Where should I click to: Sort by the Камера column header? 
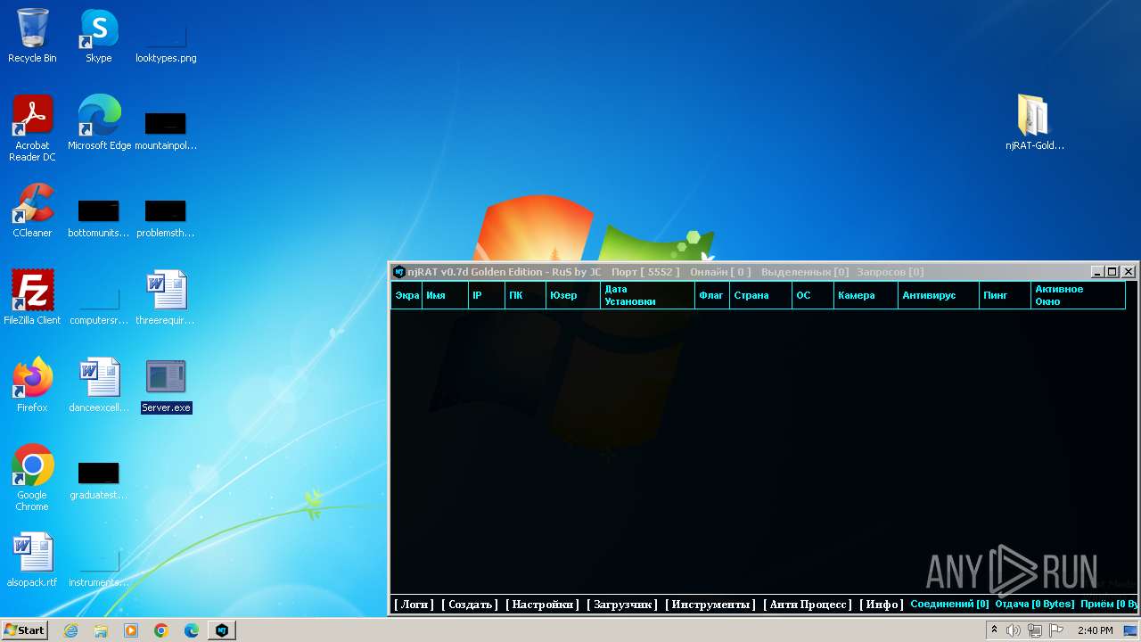click(866, 295)
